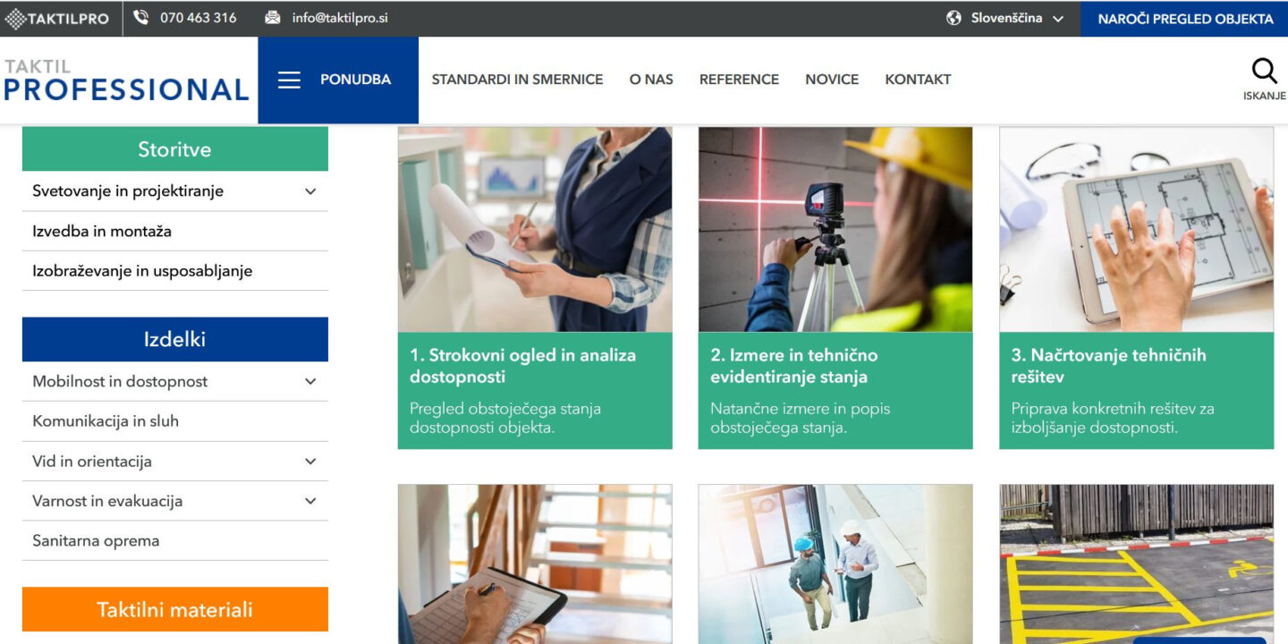Open the Reference menu item
This screenshot has height=644, width=1288.
coord(739,80)
